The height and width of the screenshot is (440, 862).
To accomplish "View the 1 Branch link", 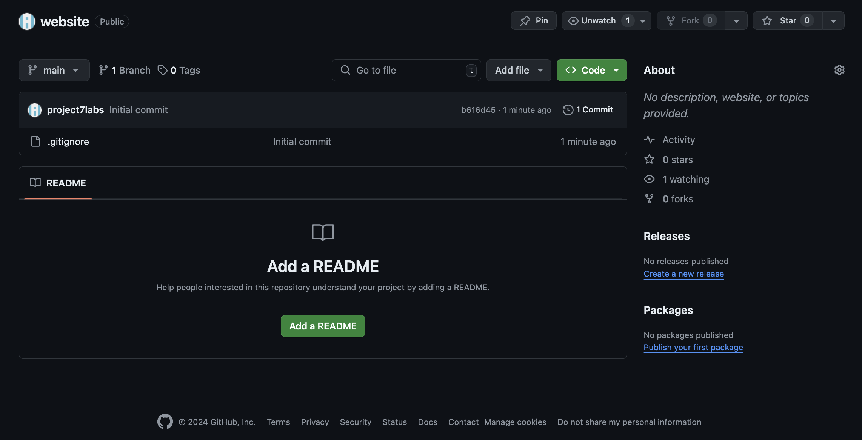I will pos(125,70).
